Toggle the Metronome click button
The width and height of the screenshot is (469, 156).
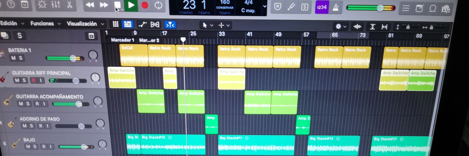335,7
